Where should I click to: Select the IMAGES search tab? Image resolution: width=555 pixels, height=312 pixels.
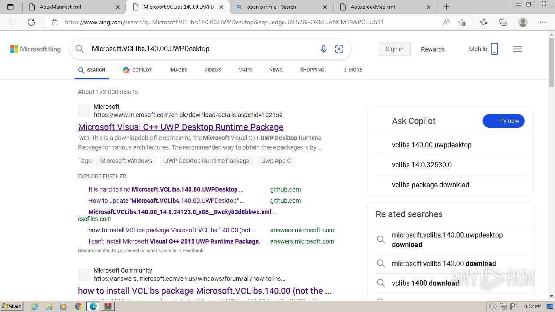178,70
